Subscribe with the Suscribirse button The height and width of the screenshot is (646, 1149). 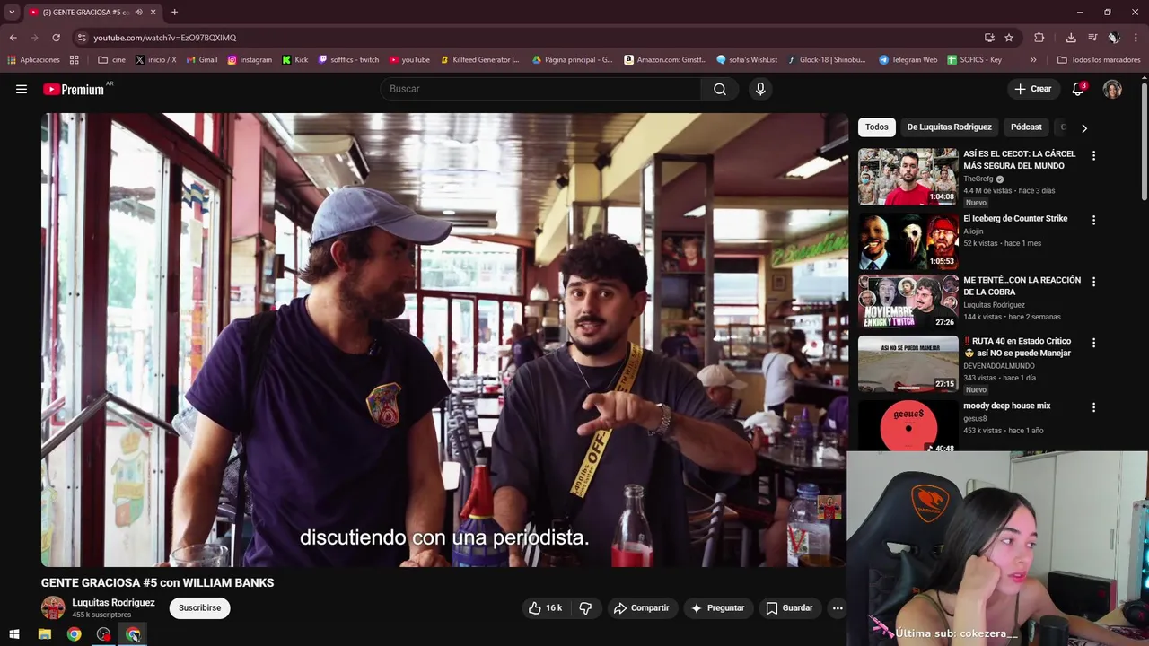(x=199, y=608)
